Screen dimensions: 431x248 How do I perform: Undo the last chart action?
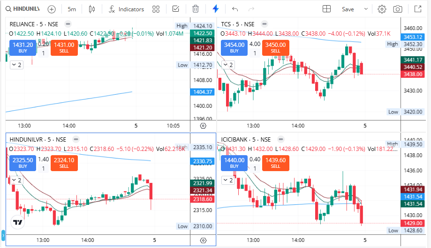click(x=235, y=9)
